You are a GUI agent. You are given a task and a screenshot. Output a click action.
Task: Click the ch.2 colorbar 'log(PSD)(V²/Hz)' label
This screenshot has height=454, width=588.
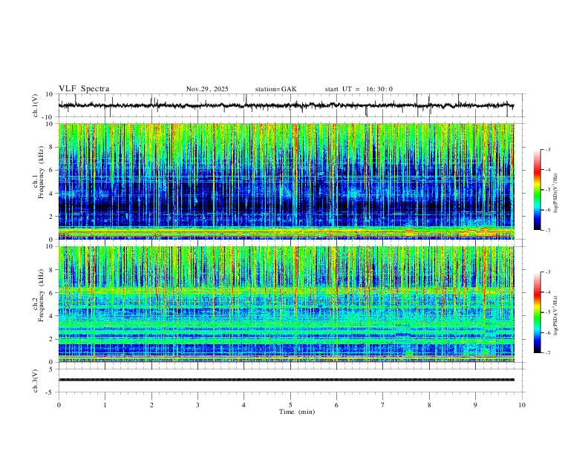pyautogui.click(x=555, y=315)
